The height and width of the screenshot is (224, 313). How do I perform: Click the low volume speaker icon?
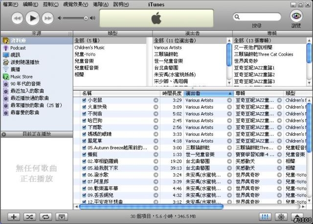click(60, 18)
